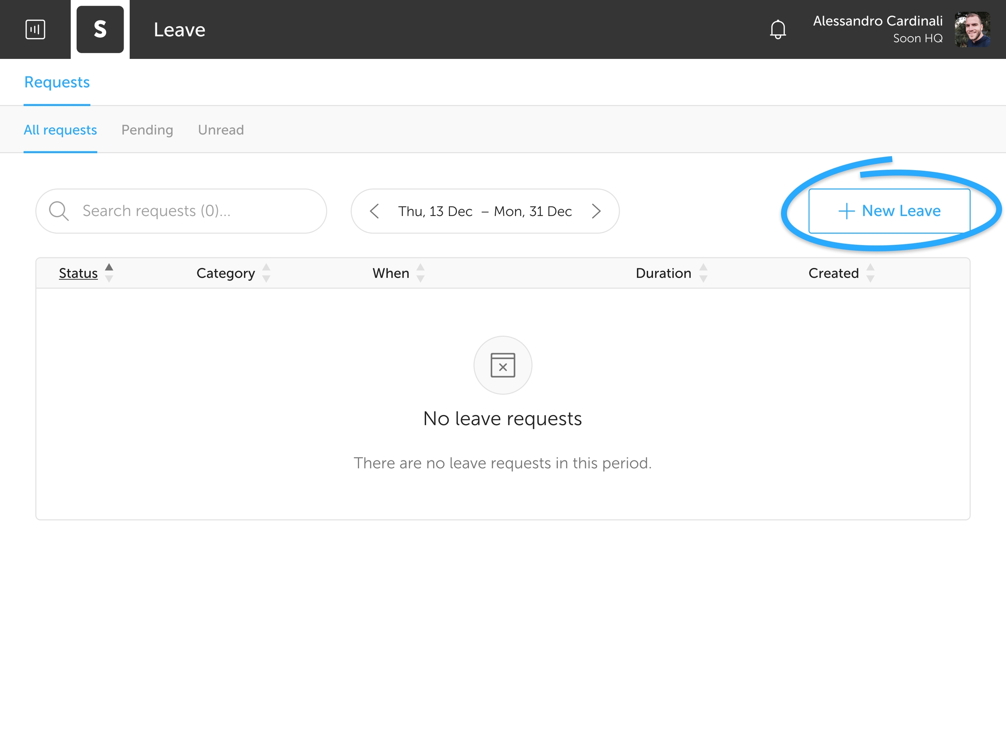Viewport: 1006px width, 754px height.
Task: Open the dashboard panel icon
Action: [x=35, y=30]
